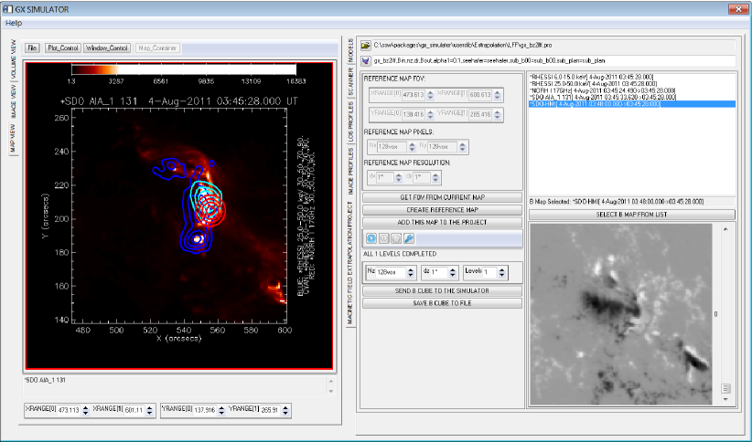The width and height of the screenshot is (752, 442).
Task: Switch to the SCANNER vertical tab
Action: point(350,80)
